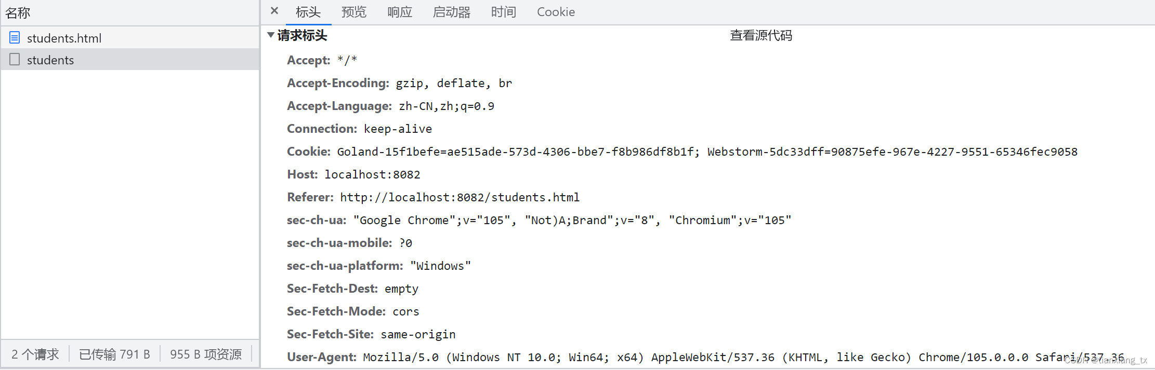Click the Host header value localhost:8082

[372, 174]
